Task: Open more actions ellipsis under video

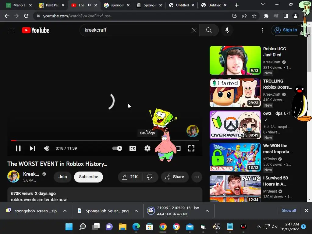Action: (197, 177)
